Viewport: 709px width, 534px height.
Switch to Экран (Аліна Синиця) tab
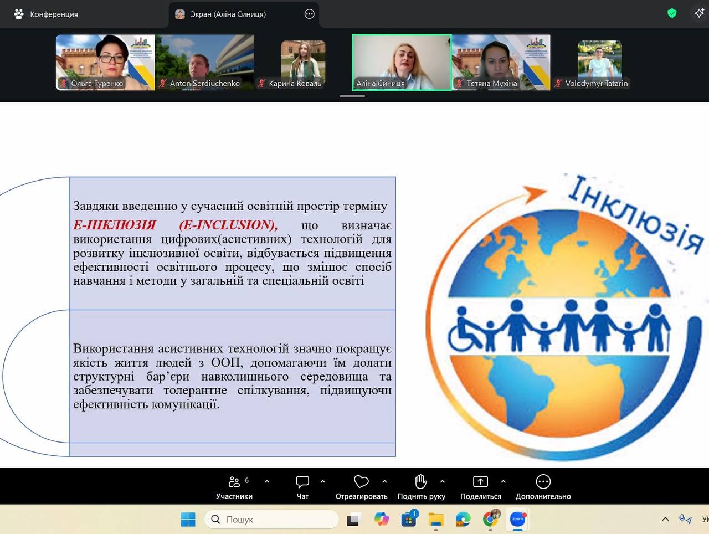tap(228, 14)
